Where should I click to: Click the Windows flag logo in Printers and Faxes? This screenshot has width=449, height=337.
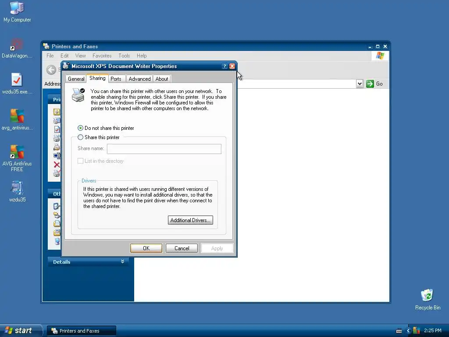[x=380, y=56]
